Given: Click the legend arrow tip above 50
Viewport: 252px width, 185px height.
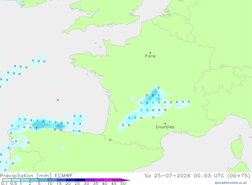Looking at the screenshot, I should coord(126,180).
